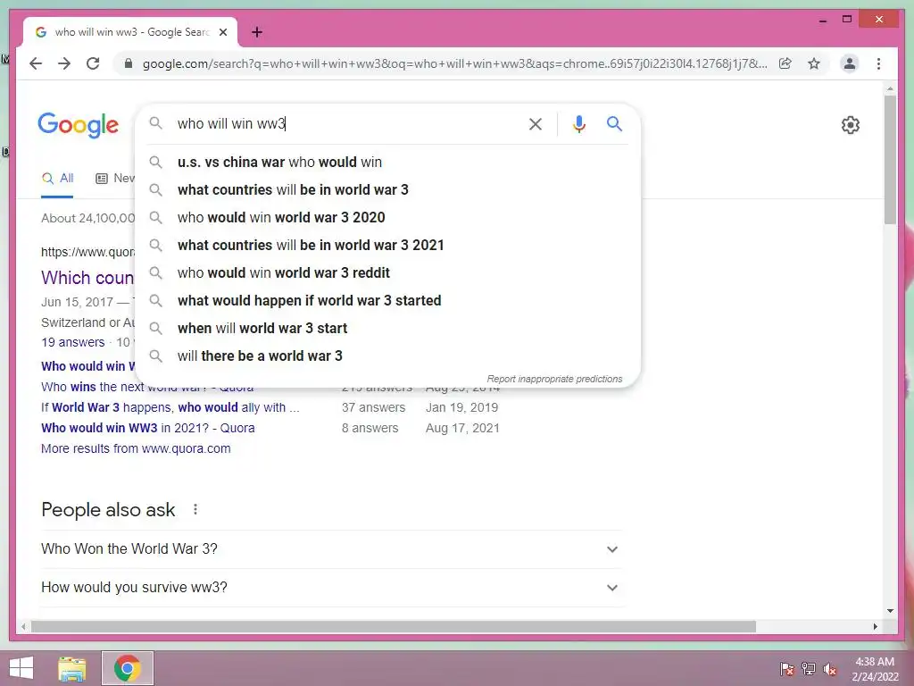Image resolution: width=914 pixels, height=686 pixels.
Task: Submit search with the blue magnifier icon
Action: tap(614, 123)
